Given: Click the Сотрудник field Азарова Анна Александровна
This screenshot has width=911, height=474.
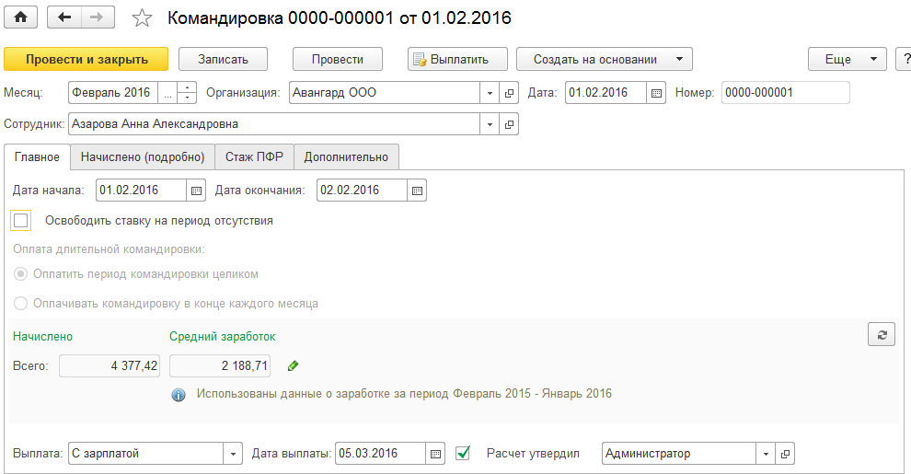Looking at the screenshot, I should point(274,124).
